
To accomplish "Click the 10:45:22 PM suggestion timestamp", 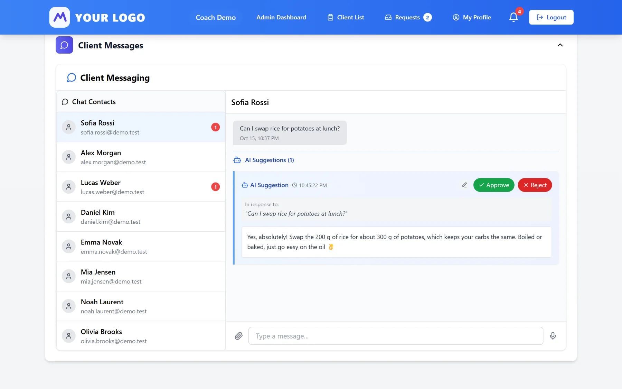I will click(313, 185).
